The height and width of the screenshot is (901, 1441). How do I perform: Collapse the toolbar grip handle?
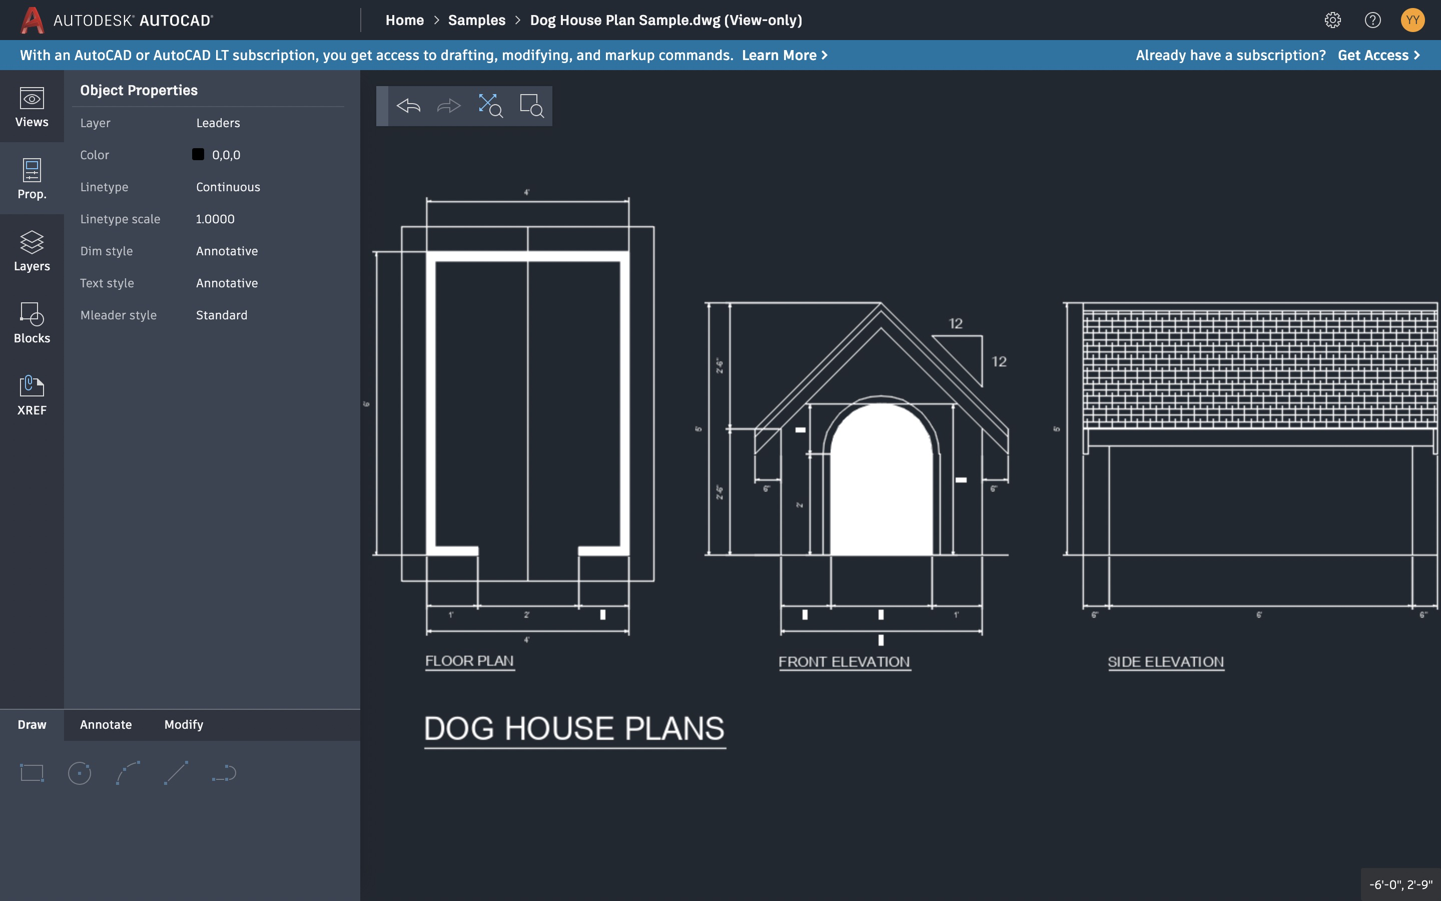pos(382,106)
